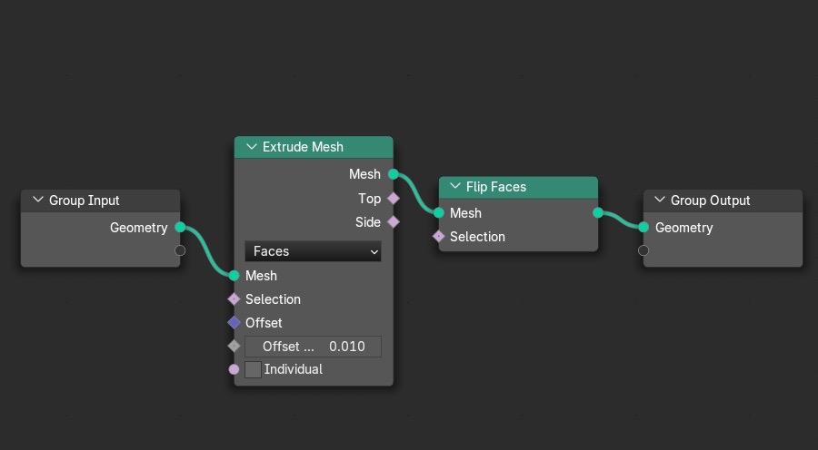Click Flip Faces Mesh input socket
This screenshot has height=450, width=818.
(x=439, y=212)
